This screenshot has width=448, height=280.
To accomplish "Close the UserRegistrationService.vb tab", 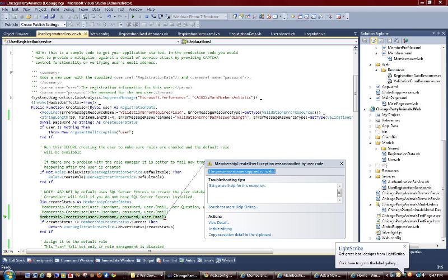I will click(85, 34).
